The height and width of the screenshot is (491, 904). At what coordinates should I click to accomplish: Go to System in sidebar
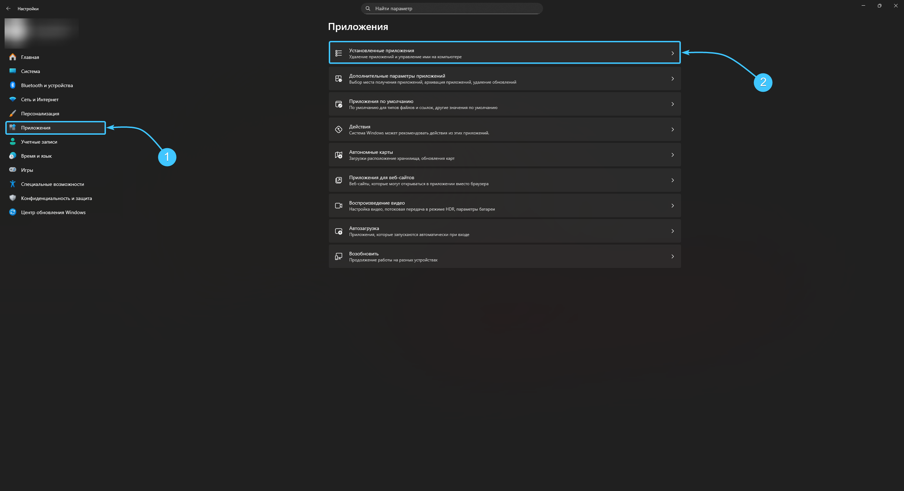[x=30, y=71]
